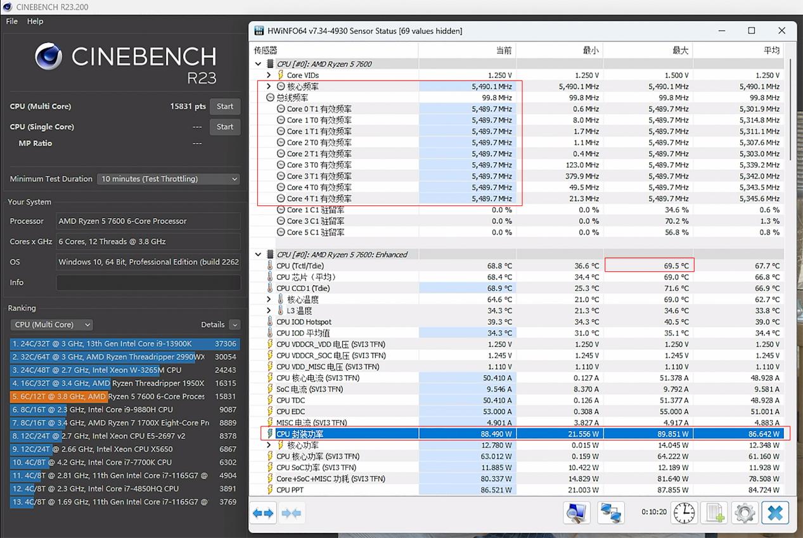Expand the L3 温度 row
This screenshot has width=803, height=538.
269,311
